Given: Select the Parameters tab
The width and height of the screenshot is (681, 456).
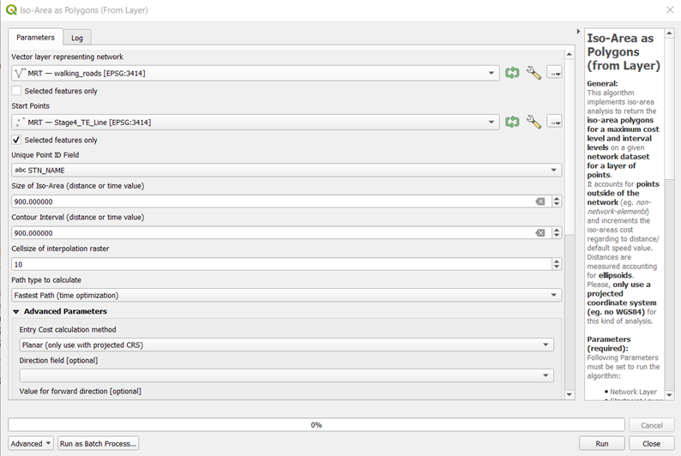Looking at the screenshot, I should point(35,38).
